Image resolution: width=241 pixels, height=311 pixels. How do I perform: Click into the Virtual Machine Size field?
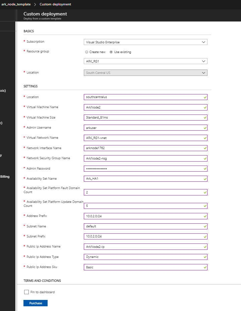142,118
